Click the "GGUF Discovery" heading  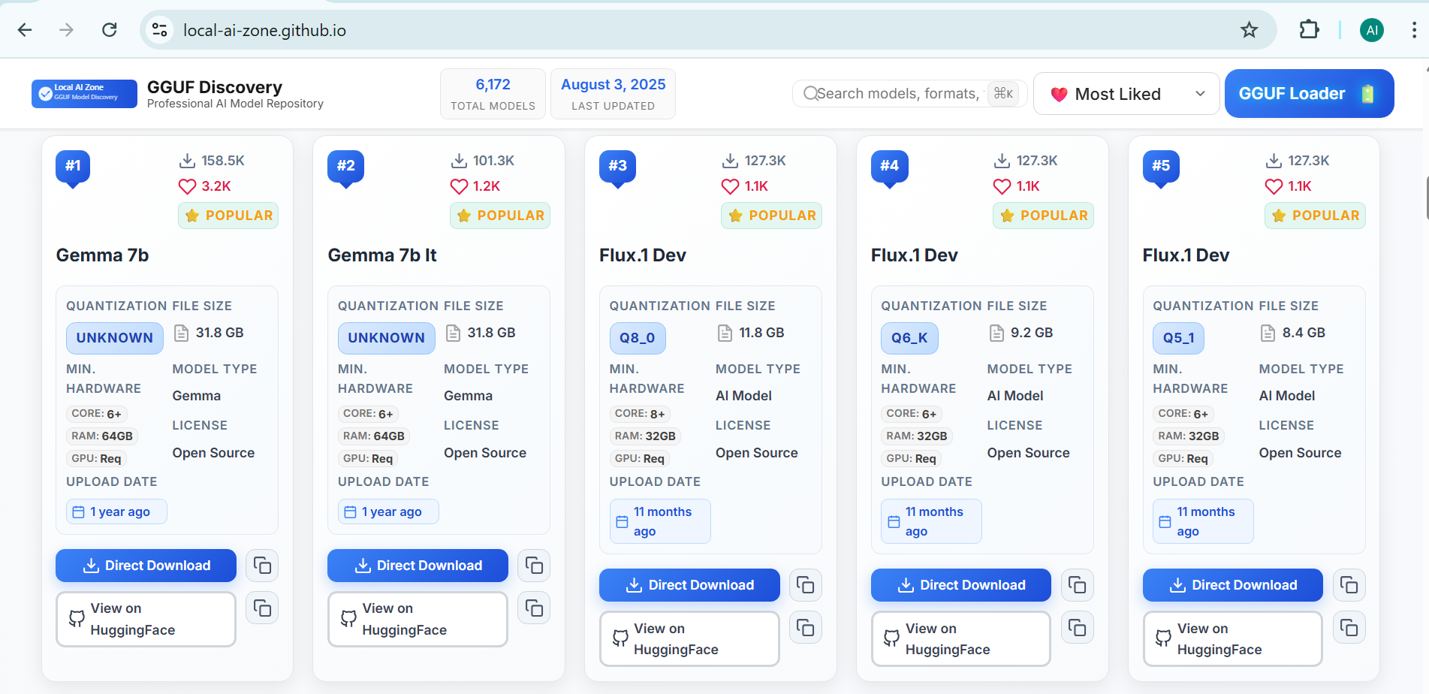[x=215, y=87]
